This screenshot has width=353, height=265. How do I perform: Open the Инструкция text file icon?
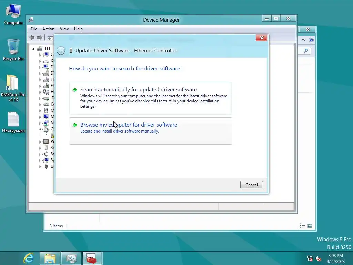click(x=13, y=122)
